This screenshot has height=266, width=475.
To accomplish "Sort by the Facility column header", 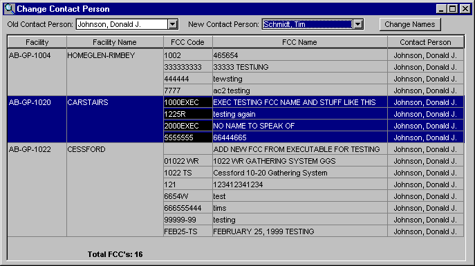I will point(37,42).
